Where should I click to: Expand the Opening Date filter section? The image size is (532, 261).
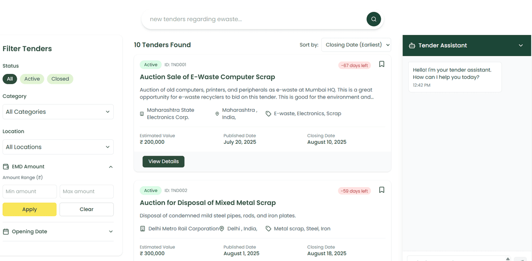click(x=111, y=231)
